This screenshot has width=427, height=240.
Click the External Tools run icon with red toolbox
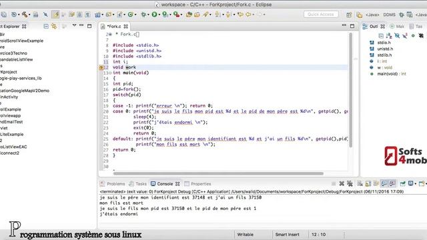176,15
